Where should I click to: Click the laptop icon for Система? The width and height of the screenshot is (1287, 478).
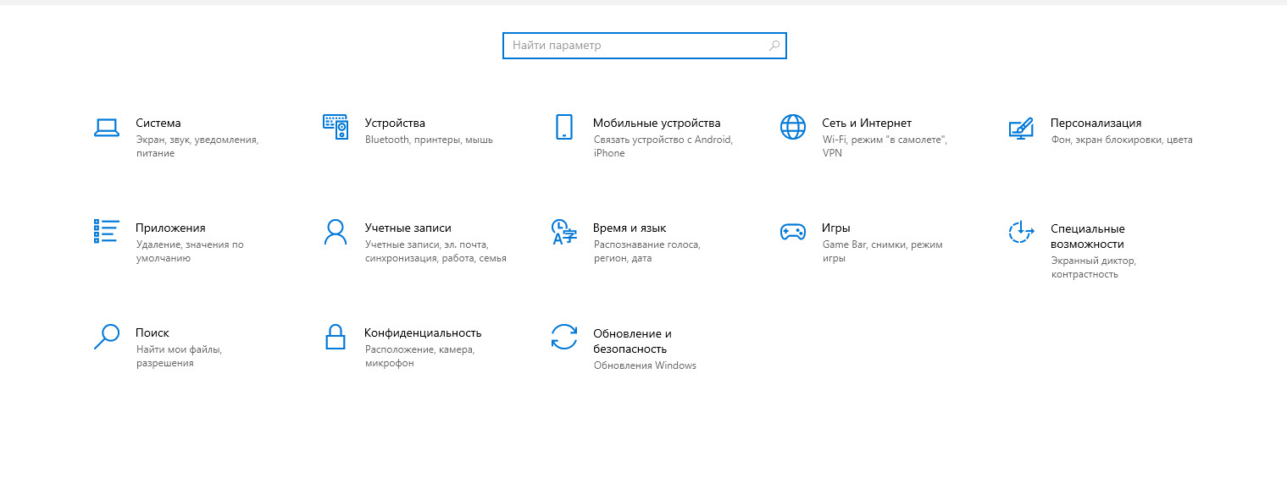[x=106, y=128]
